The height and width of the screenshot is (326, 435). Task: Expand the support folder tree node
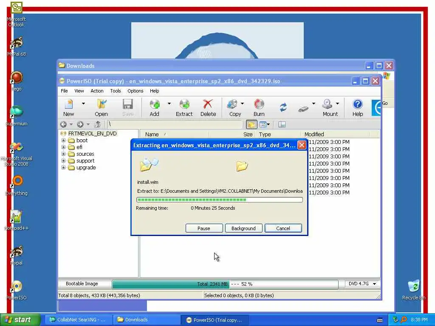[63, 161]
